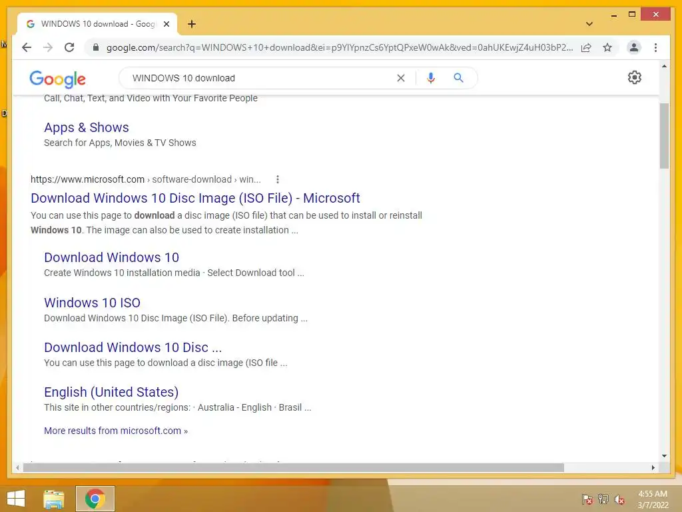Click 'Search for Apps, Movies & TV Shows' text
This screenshot has height=512, width=682.
pyautogui.click(x=120, y=143)
